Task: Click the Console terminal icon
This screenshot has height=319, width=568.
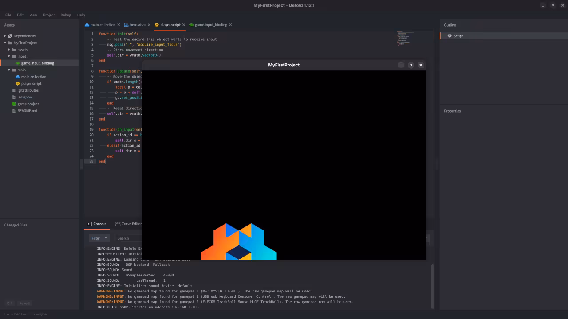Action: coord(89,224)
